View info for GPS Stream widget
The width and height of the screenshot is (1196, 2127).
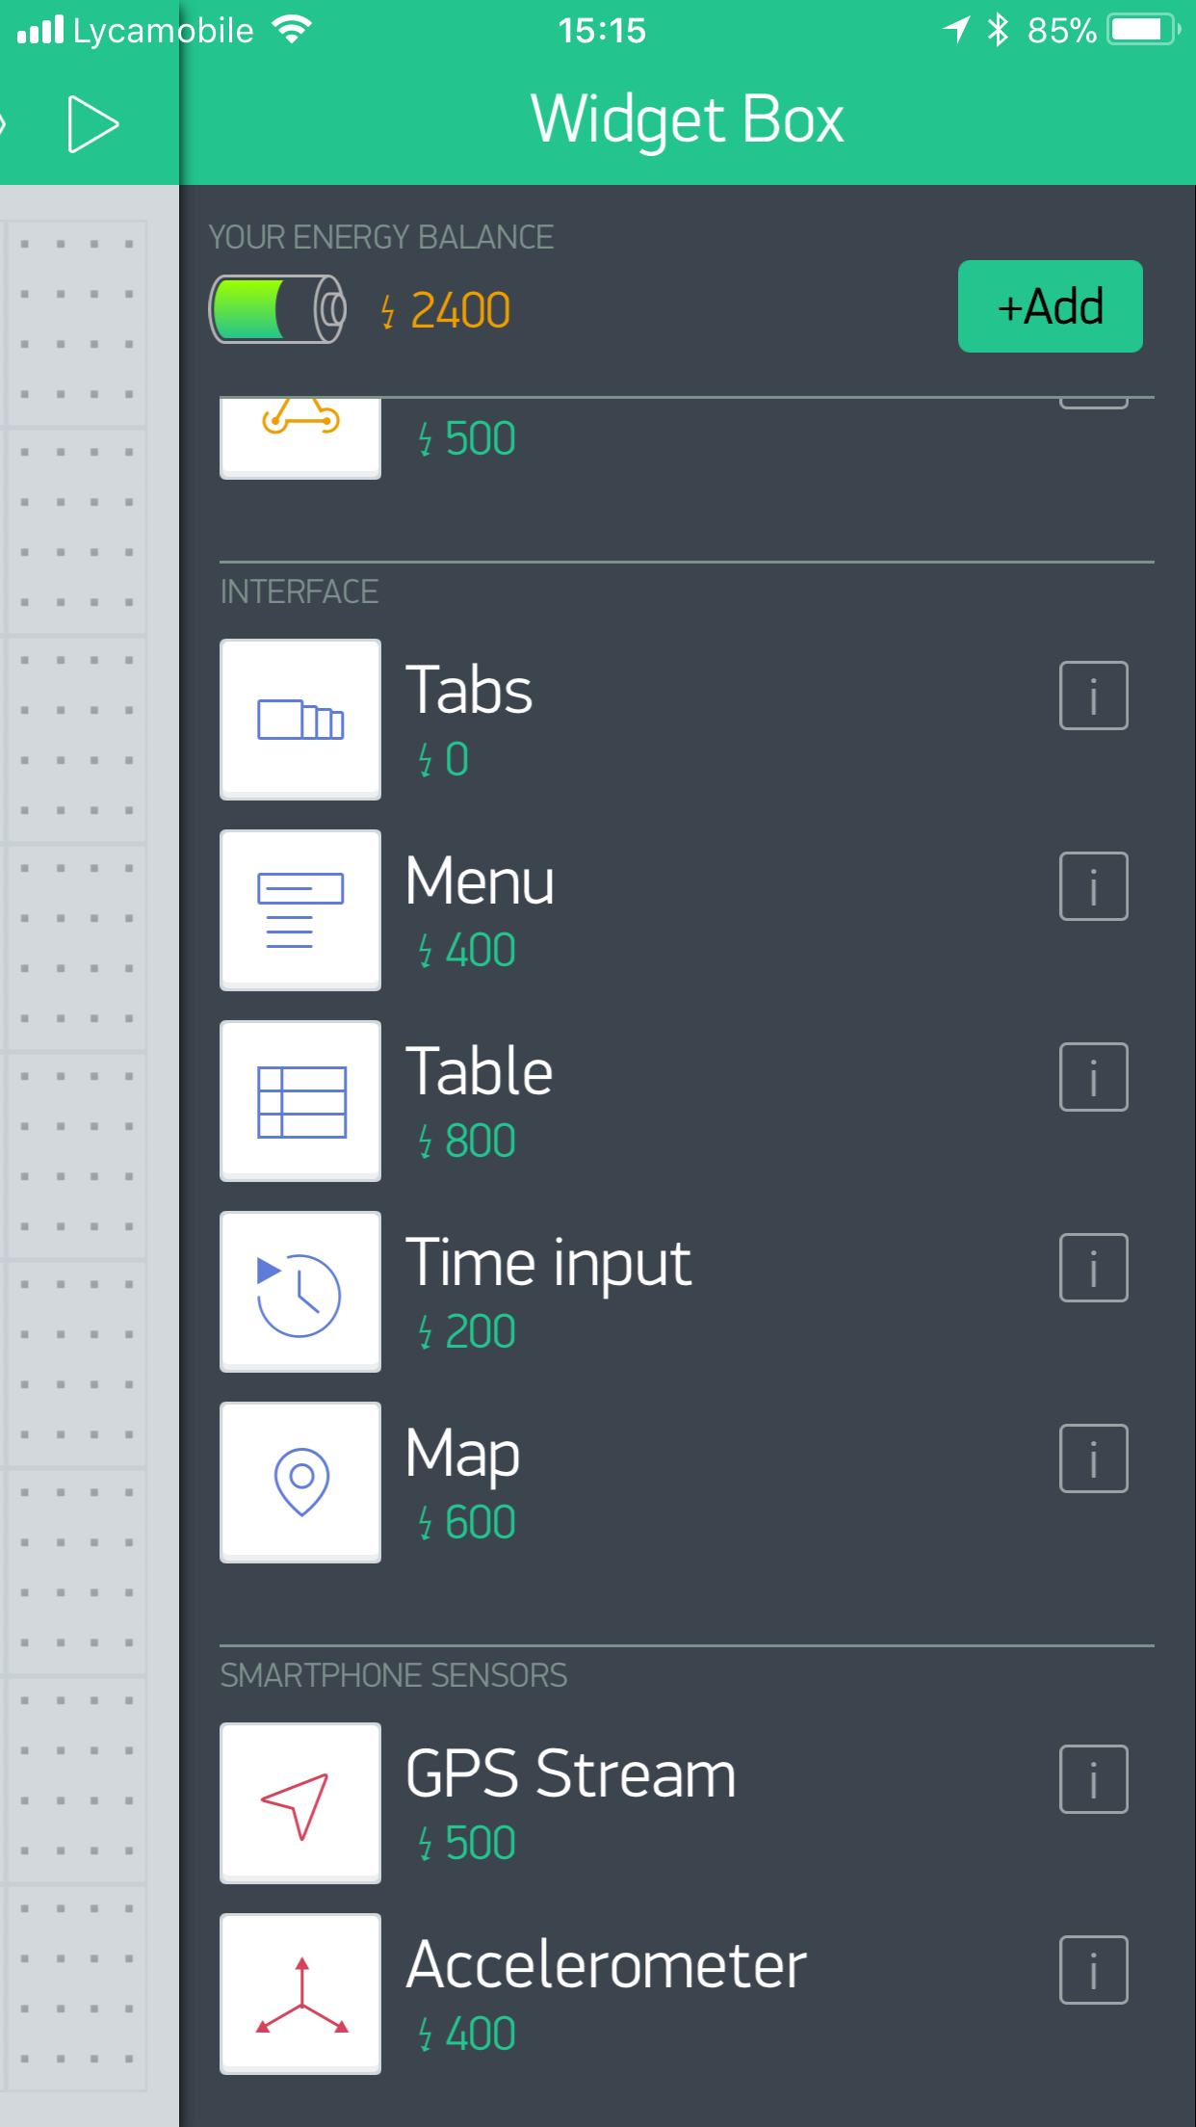pyautogui.click(x=1093, y=1779)
